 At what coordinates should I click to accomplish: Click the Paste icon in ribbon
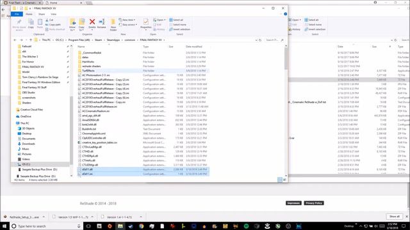(40, 22)
